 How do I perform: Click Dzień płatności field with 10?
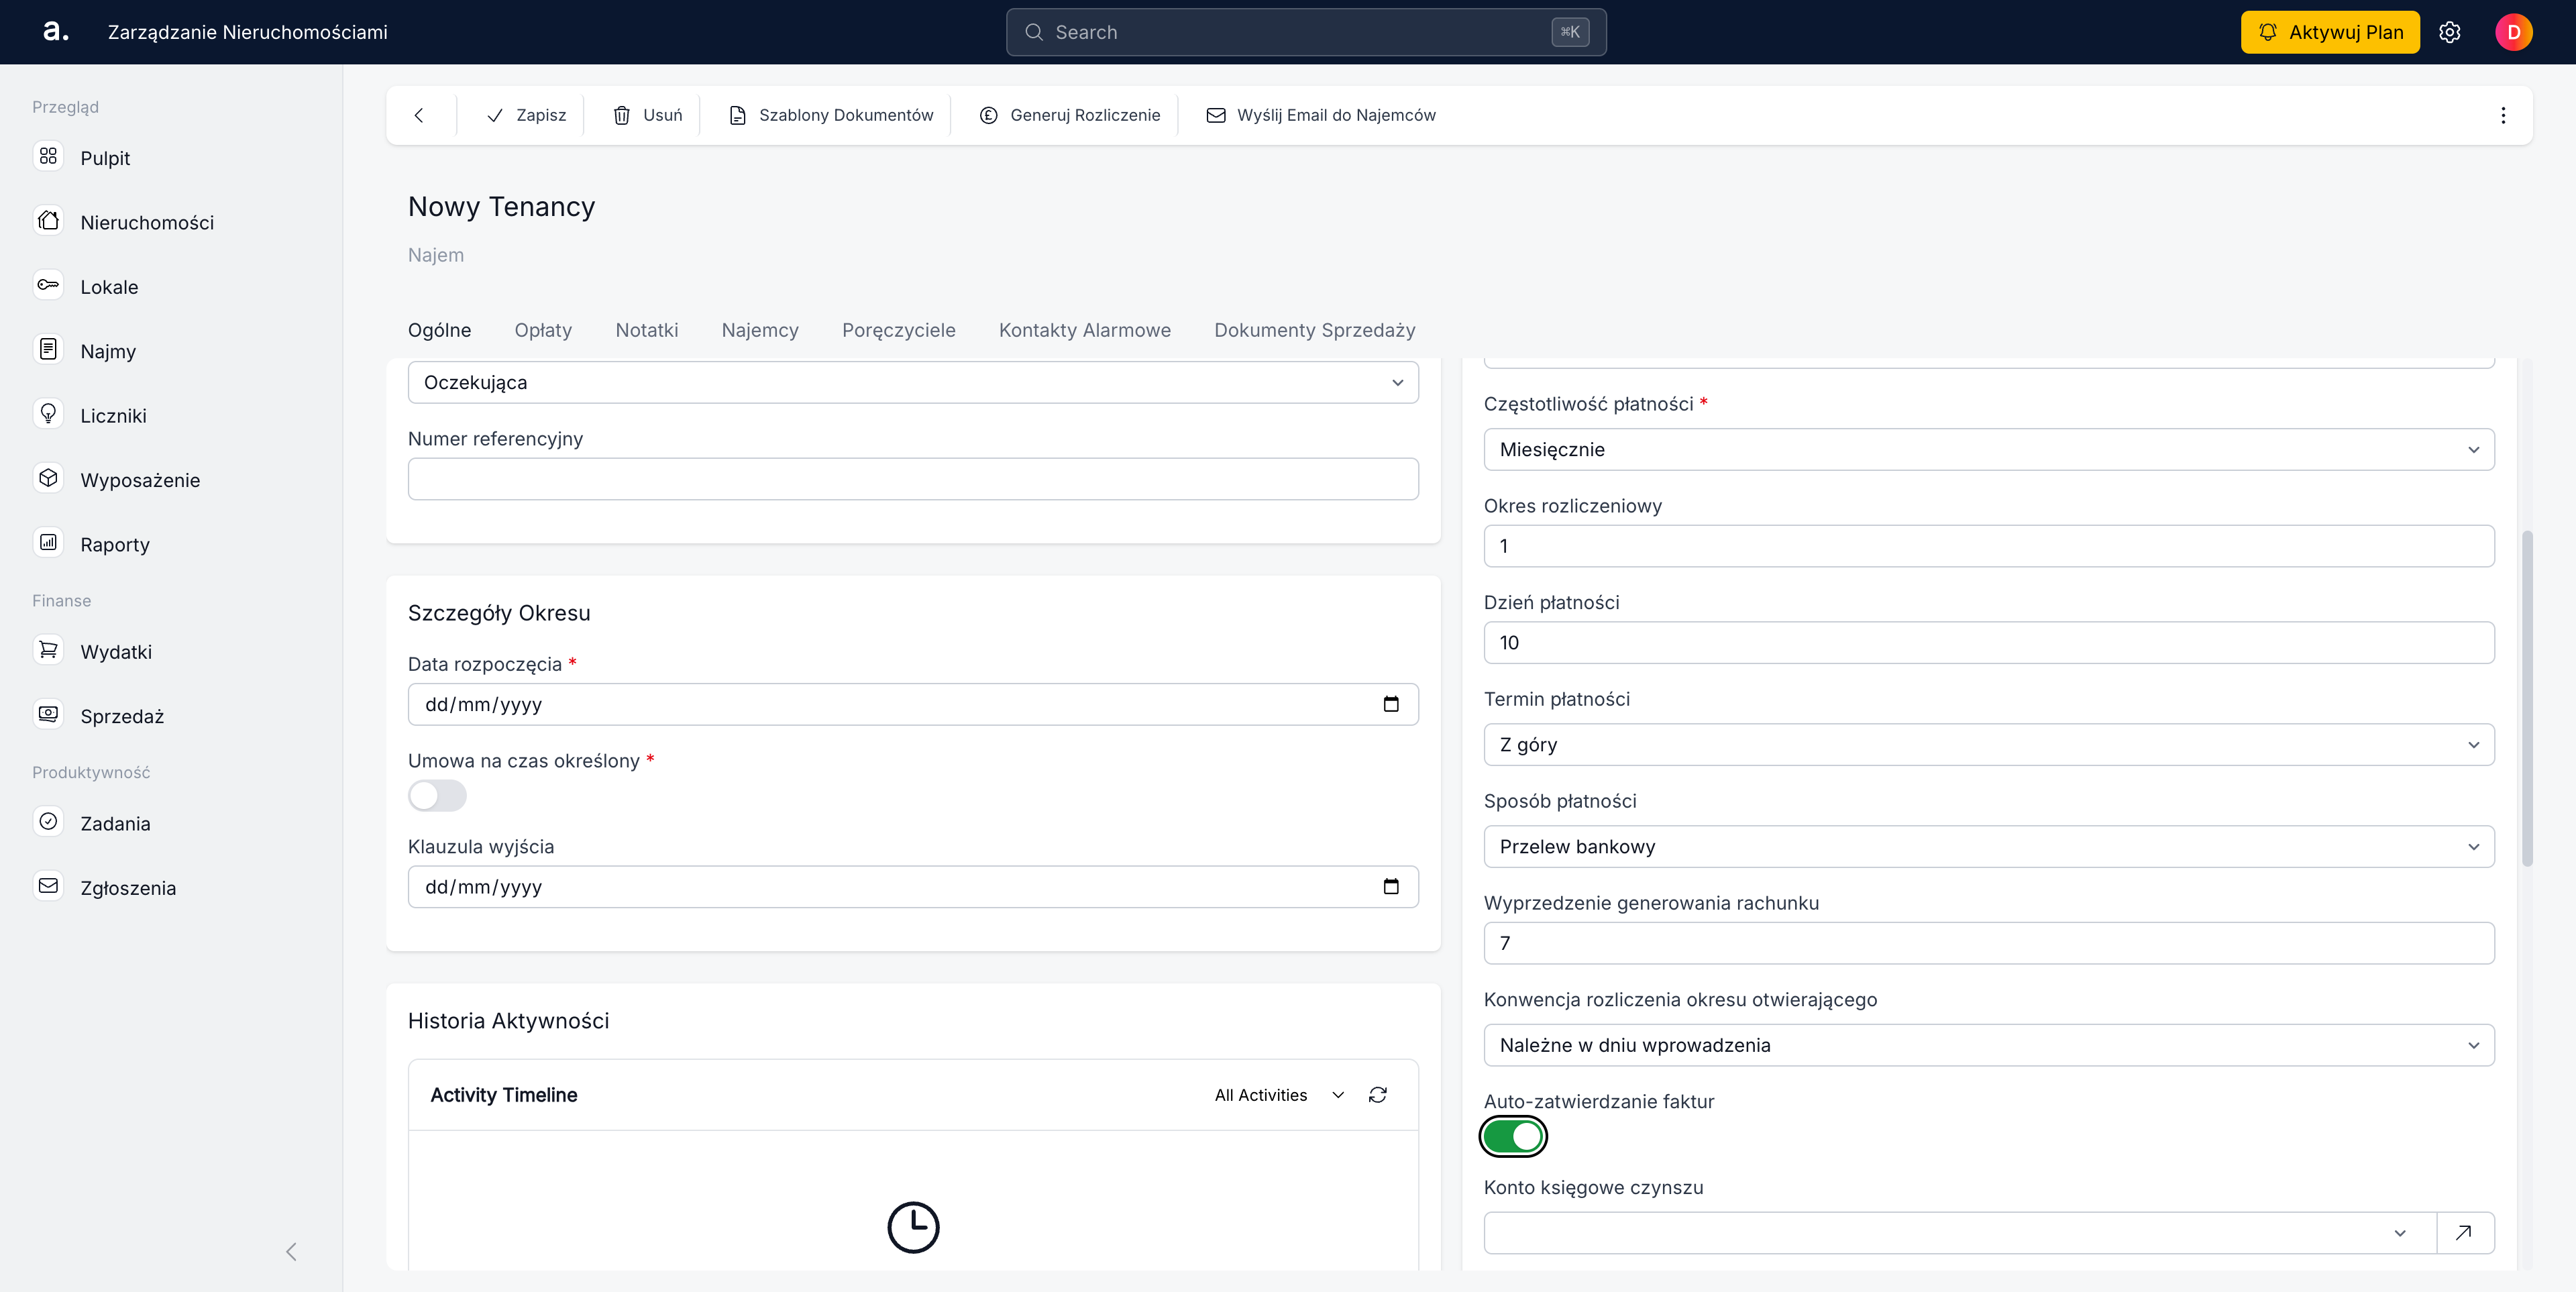[x=1989, y=642]
